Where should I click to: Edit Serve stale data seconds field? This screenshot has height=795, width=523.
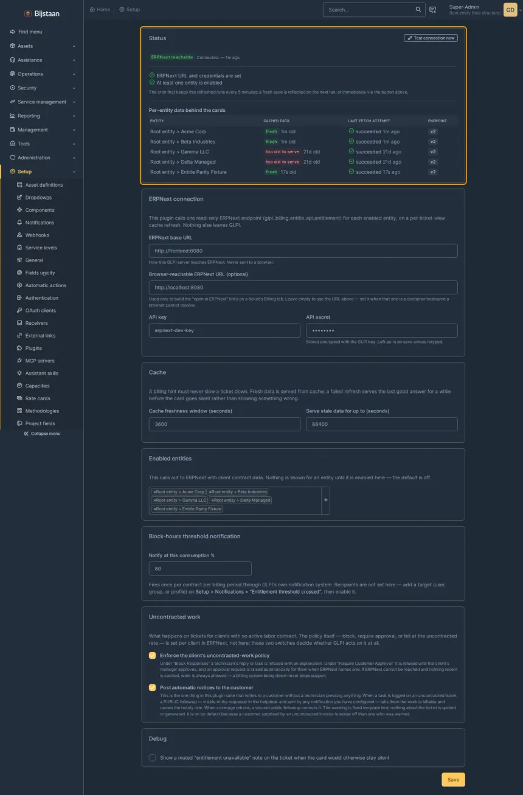381,424
